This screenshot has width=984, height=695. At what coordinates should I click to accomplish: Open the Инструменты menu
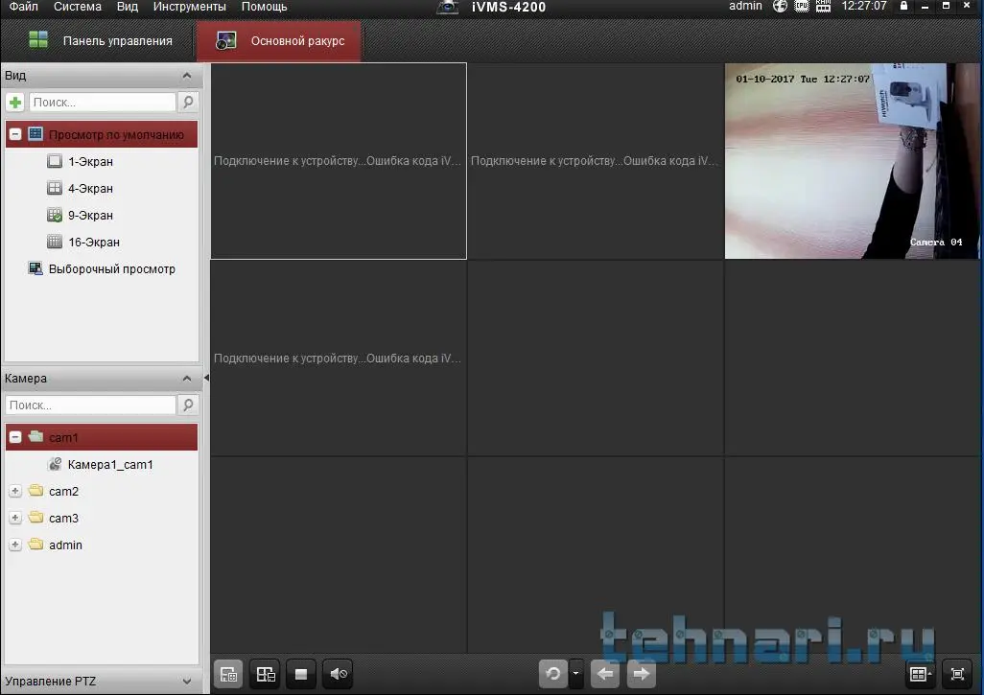click(190, 7)
